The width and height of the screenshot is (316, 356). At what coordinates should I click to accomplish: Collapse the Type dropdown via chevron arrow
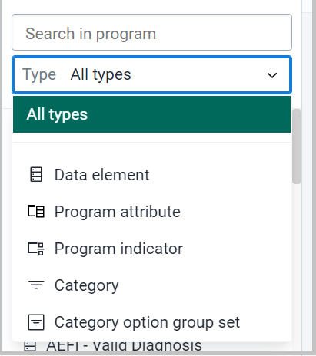coord(272,75)
